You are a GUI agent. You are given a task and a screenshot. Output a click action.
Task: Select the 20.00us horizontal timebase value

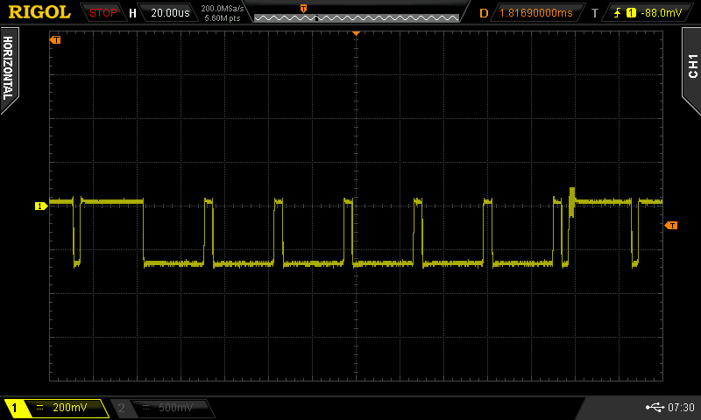[170, 13]
